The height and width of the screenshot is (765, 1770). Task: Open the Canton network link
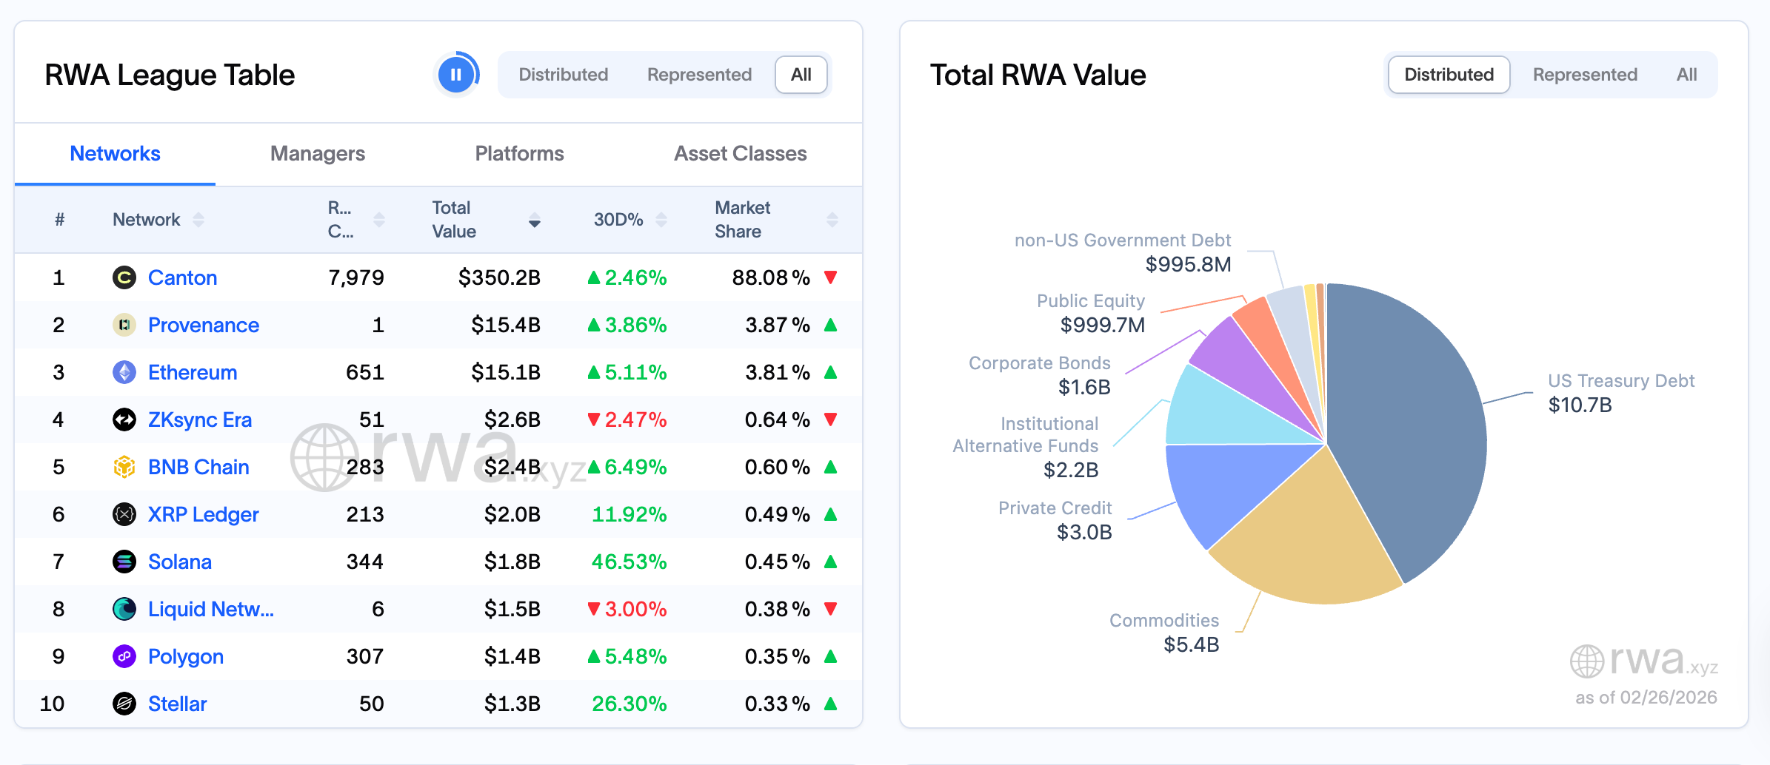(x=183, y=277)
